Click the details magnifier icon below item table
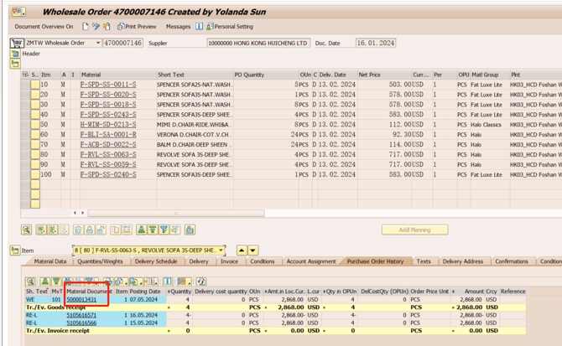The image size is (562, 346). (x=27, y=230)
